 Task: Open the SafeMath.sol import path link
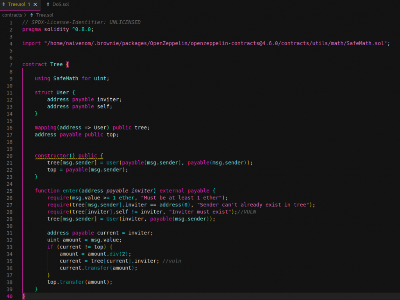point(217,43)
